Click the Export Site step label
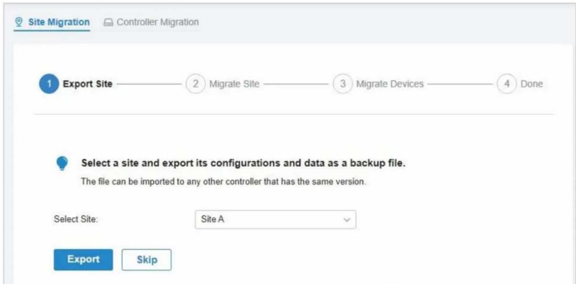 [x=88, y=84]
